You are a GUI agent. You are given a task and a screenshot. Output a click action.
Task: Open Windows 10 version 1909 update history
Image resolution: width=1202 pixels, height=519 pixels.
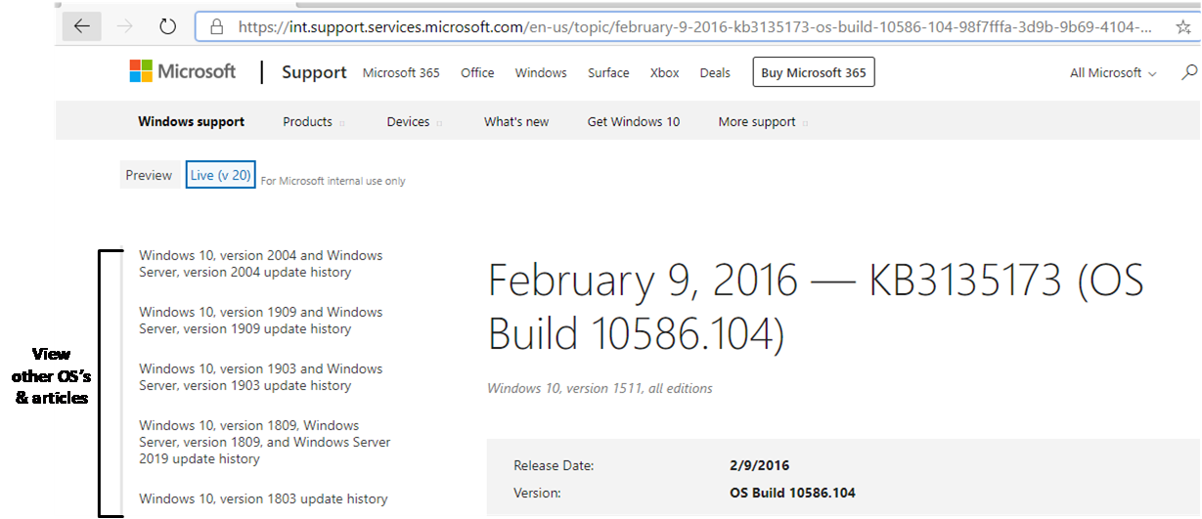click(261, 321)
